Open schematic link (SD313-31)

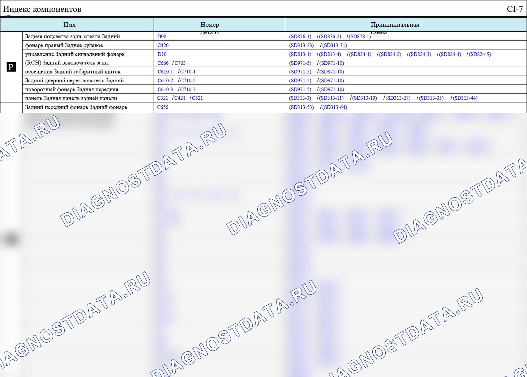(x=335, y=45)
